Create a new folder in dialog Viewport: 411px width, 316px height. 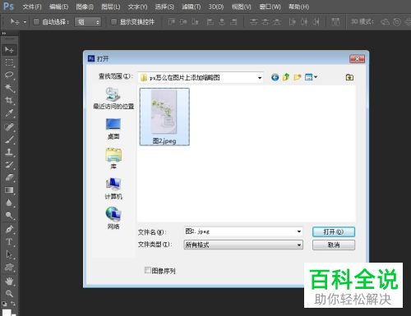coord(298,77)
